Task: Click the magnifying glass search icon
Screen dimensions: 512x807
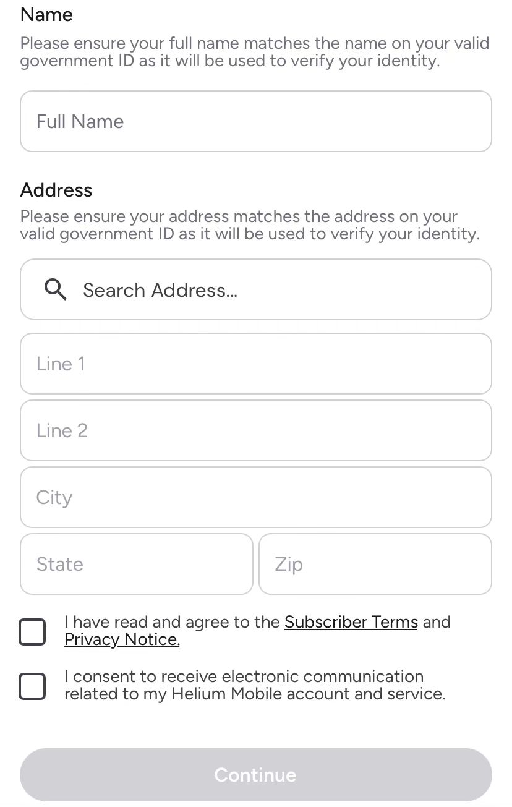Action: [x=56, y=289]
